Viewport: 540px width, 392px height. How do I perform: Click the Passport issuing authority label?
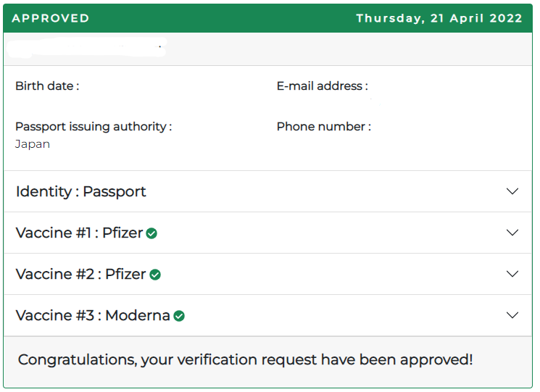[94, 127]
